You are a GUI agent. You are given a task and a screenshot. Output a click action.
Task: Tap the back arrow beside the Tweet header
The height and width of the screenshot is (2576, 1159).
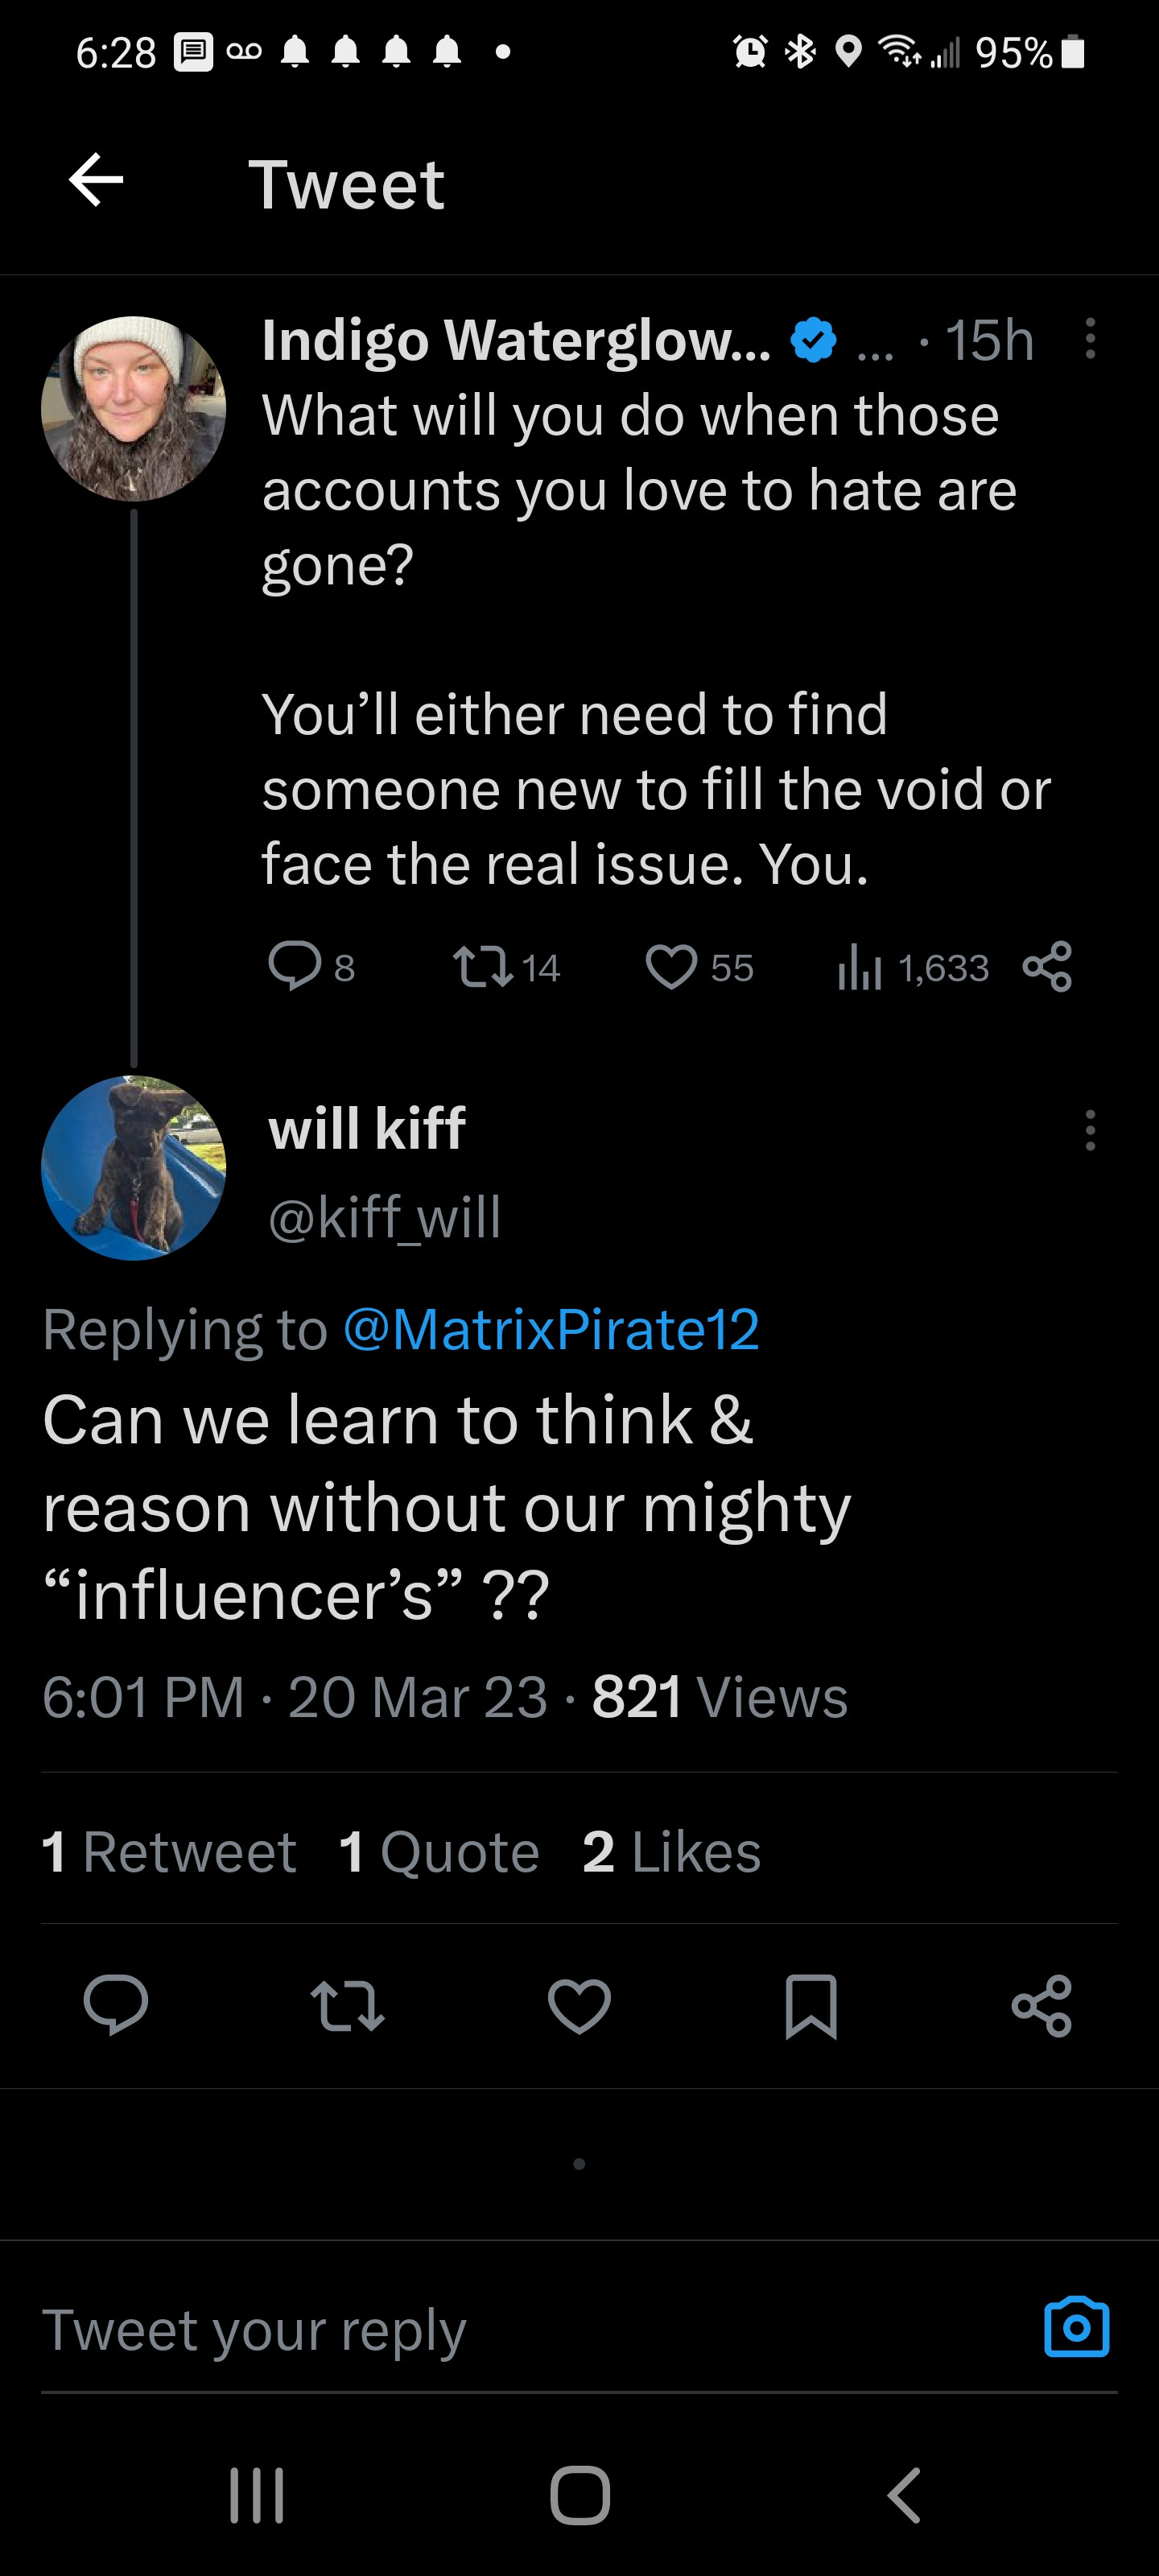pos(96,181)
